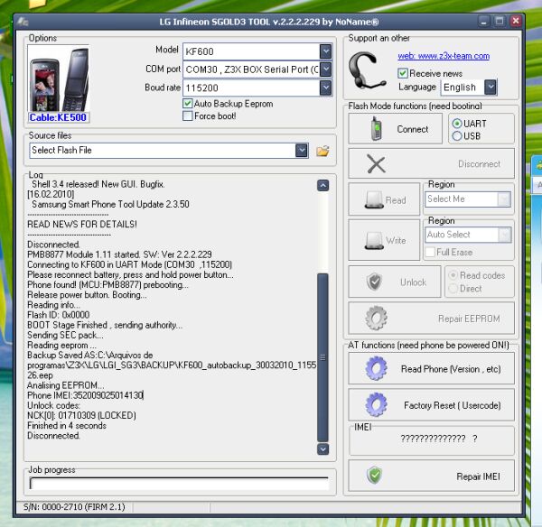Screen dimensions: 542x527
Task: Click the shield icon on Repair IMEI
Action: (374, 476)
